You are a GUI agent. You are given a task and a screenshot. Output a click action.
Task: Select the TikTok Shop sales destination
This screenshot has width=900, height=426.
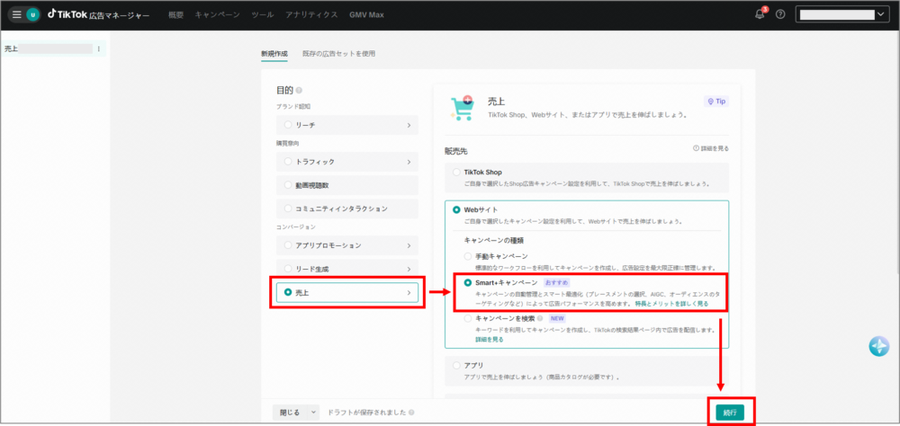[457, 172]
